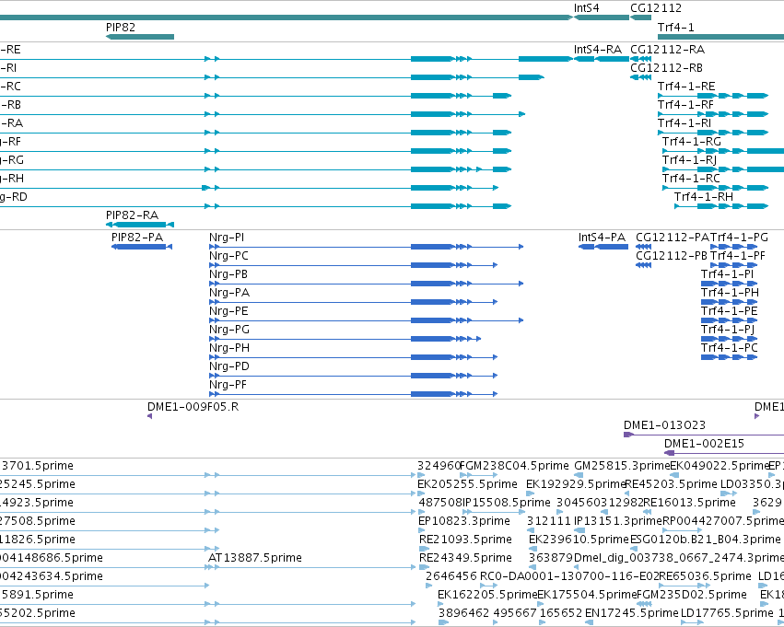Select the Nrg-PE protein label
784x627 pixels.
(228, 311)
